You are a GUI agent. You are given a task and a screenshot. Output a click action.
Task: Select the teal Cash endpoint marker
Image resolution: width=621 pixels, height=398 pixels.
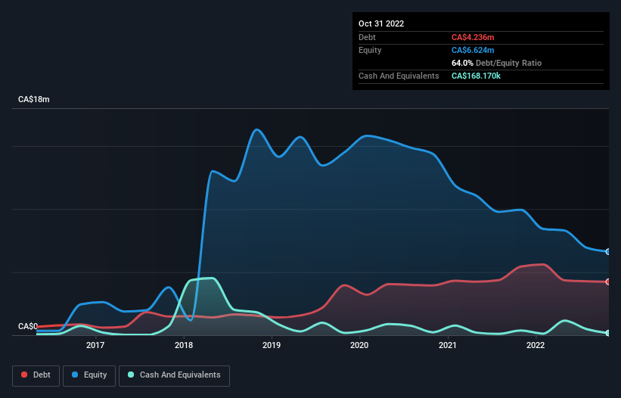point(608,333)
